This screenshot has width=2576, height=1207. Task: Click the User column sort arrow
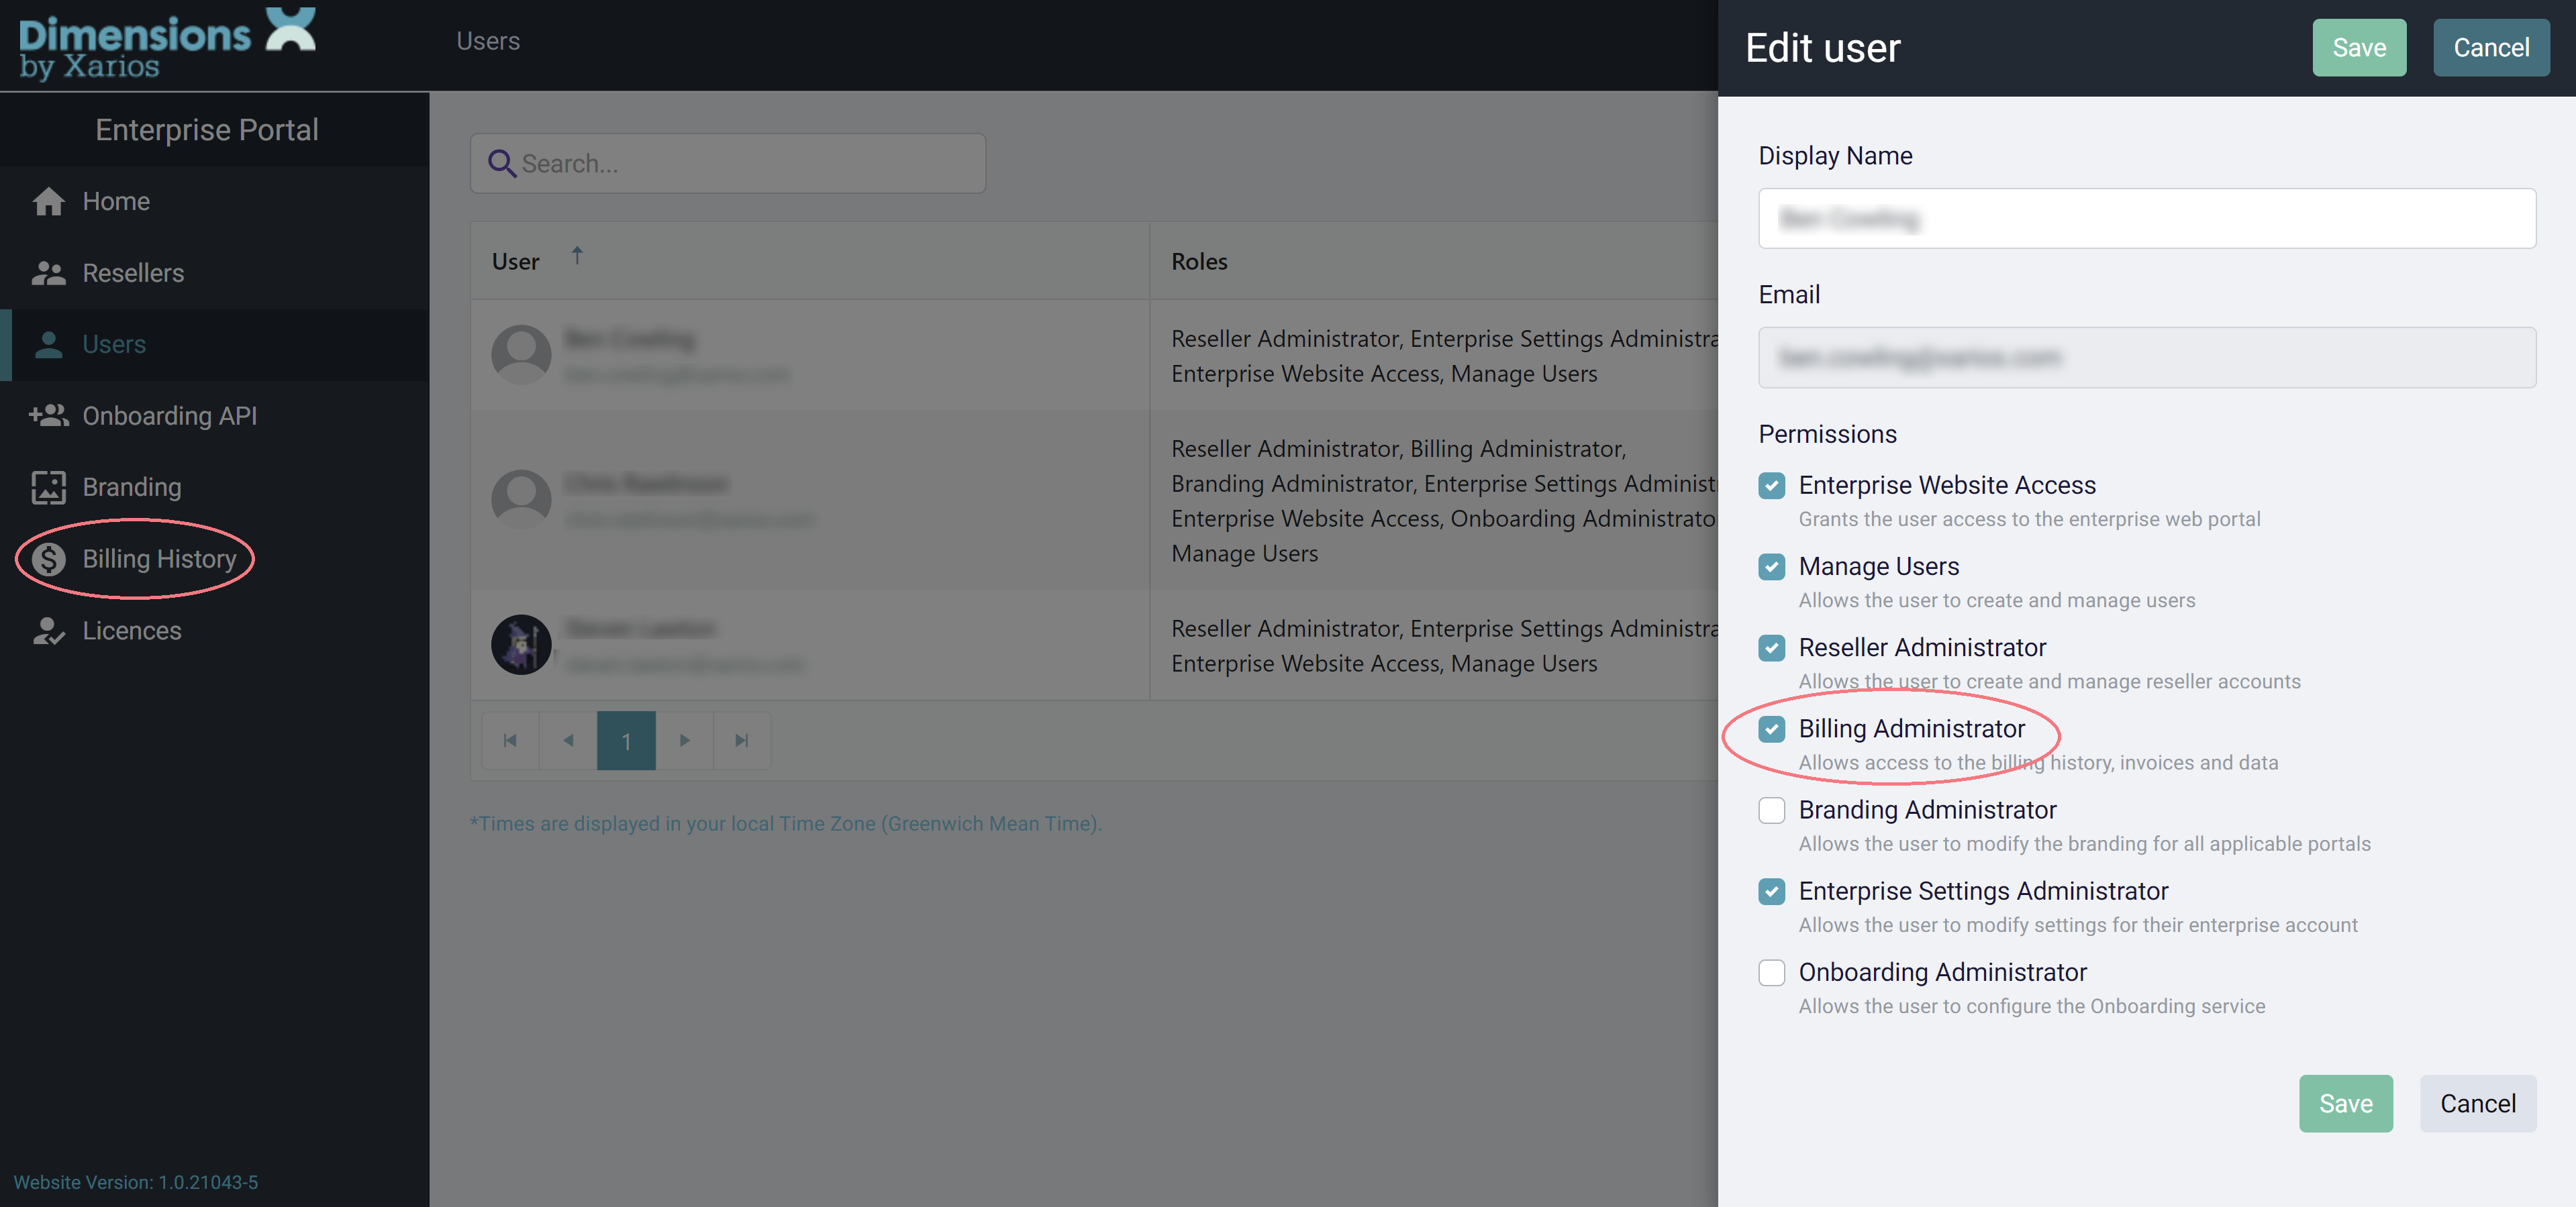pyautogui.click(x=577, y=256)
